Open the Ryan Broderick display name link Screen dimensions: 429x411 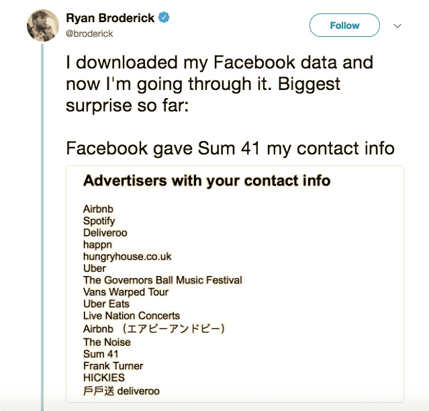pyautogui.click(x=110, y=17)
